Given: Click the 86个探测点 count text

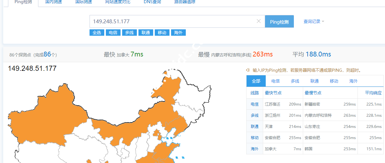Looking at the screenshot, I should pyautogui.click(x=33, y=55).
